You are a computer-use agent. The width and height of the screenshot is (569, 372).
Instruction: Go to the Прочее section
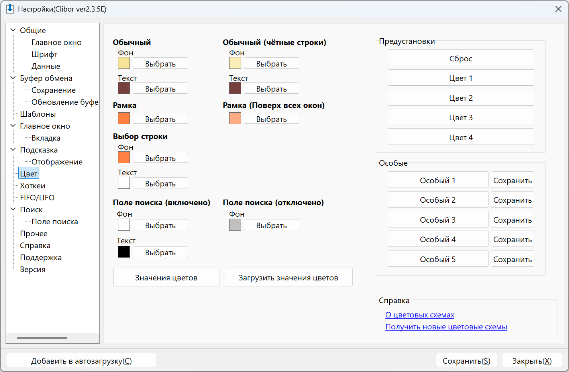click(33, 233)
